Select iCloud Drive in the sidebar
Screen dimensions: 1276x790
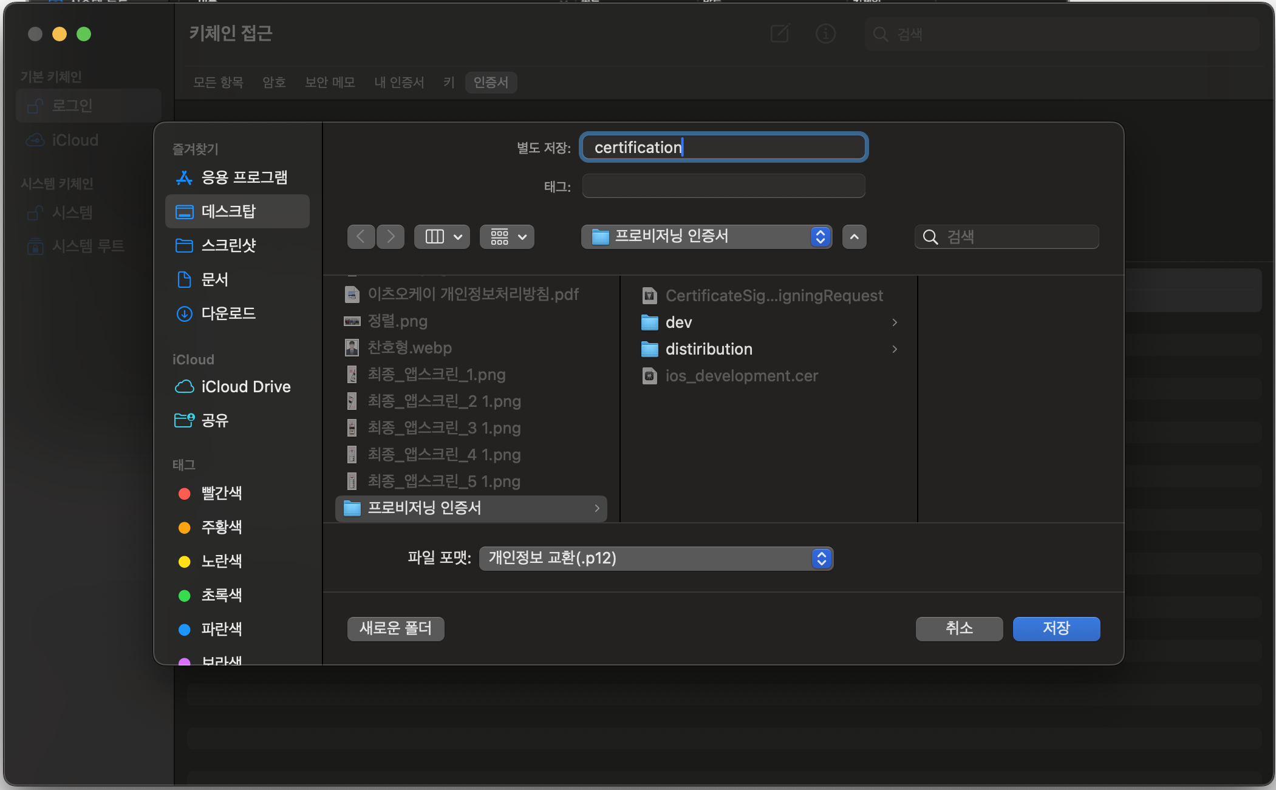coord(245,387)
